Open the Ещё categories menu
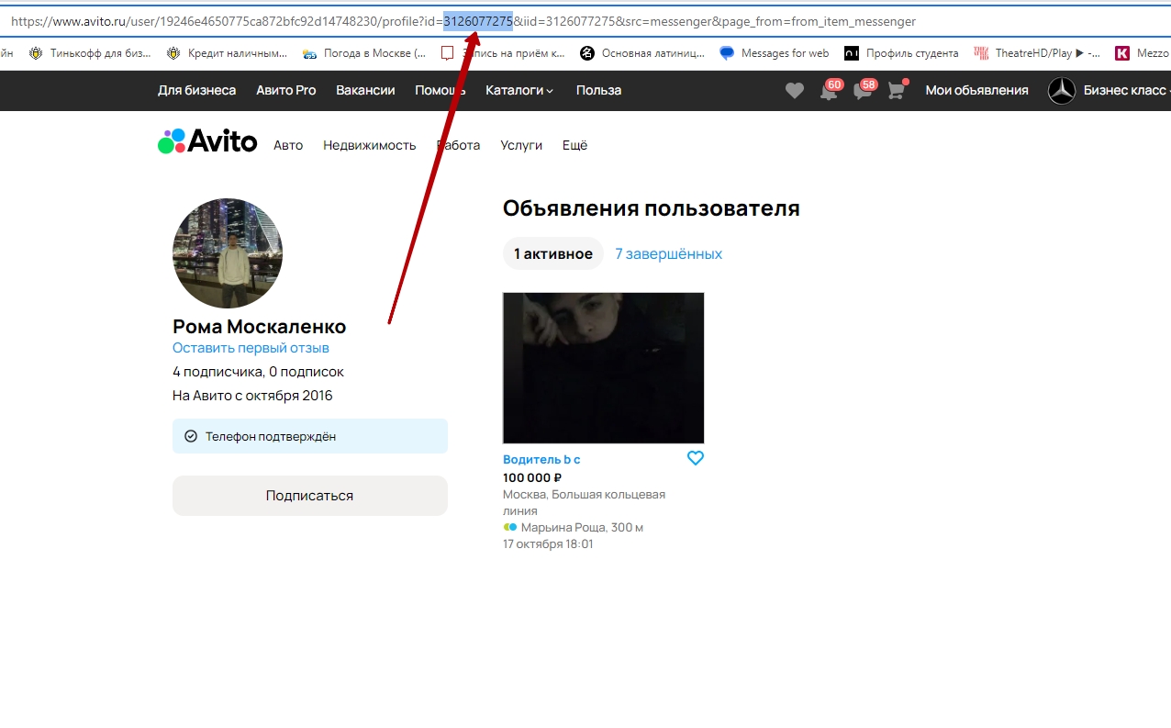The height and width of the screenshot is (728, 1171). pyautogui.click(x=574, y=145)
